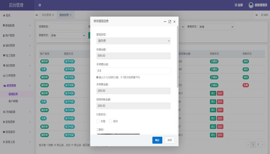
Task: Click the 失败 status badge in the table
Action: tap(246, 85)
